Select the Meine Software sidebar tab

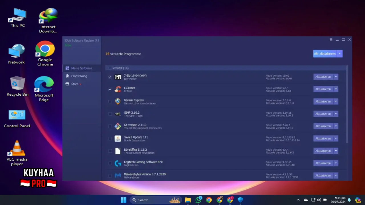click(x=82, y=68)
